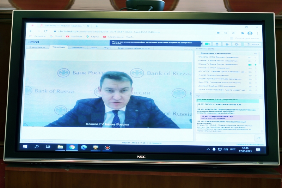Click Волгоградская государственная академия chat message

227,111
